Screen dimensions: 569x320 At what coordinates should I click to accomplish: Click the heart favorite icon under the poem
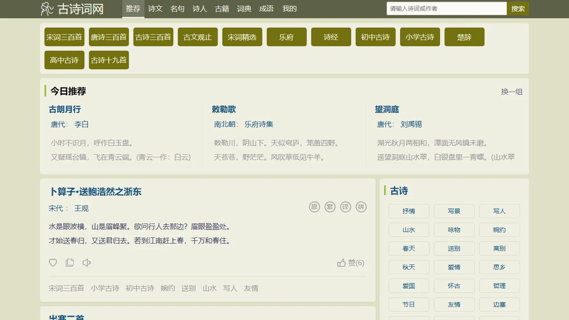53,263
